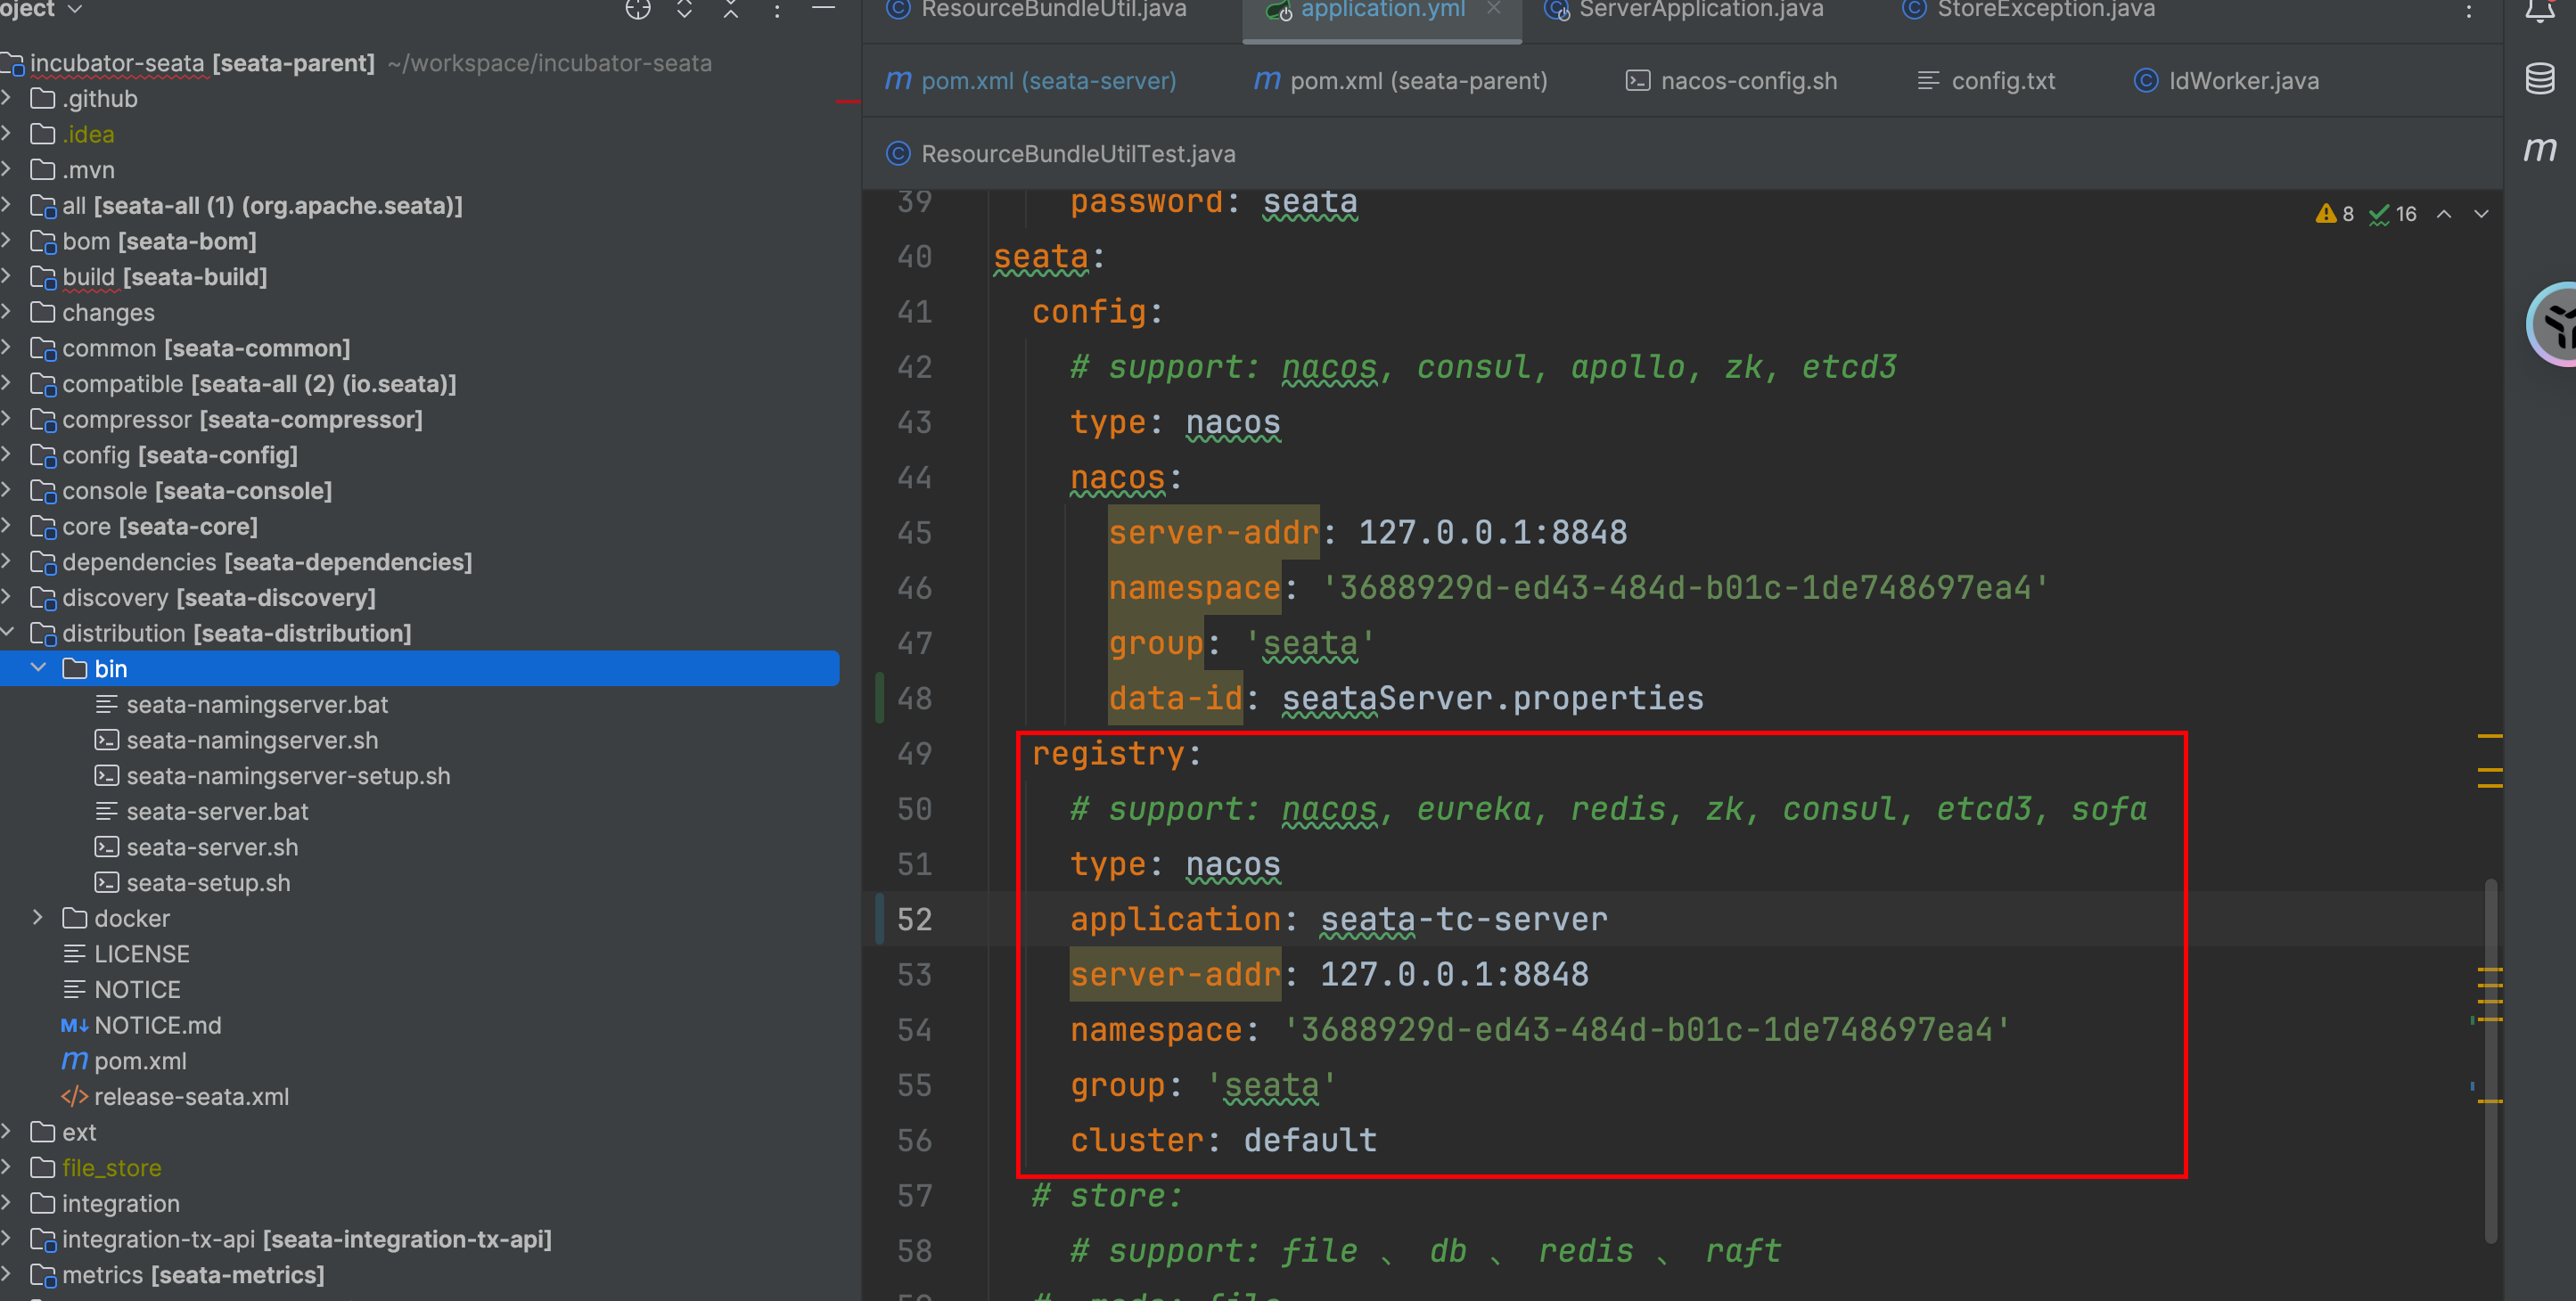Go to next highlighted error arrow
The image size is (2576, 1301).
[x=2482, y=214]
